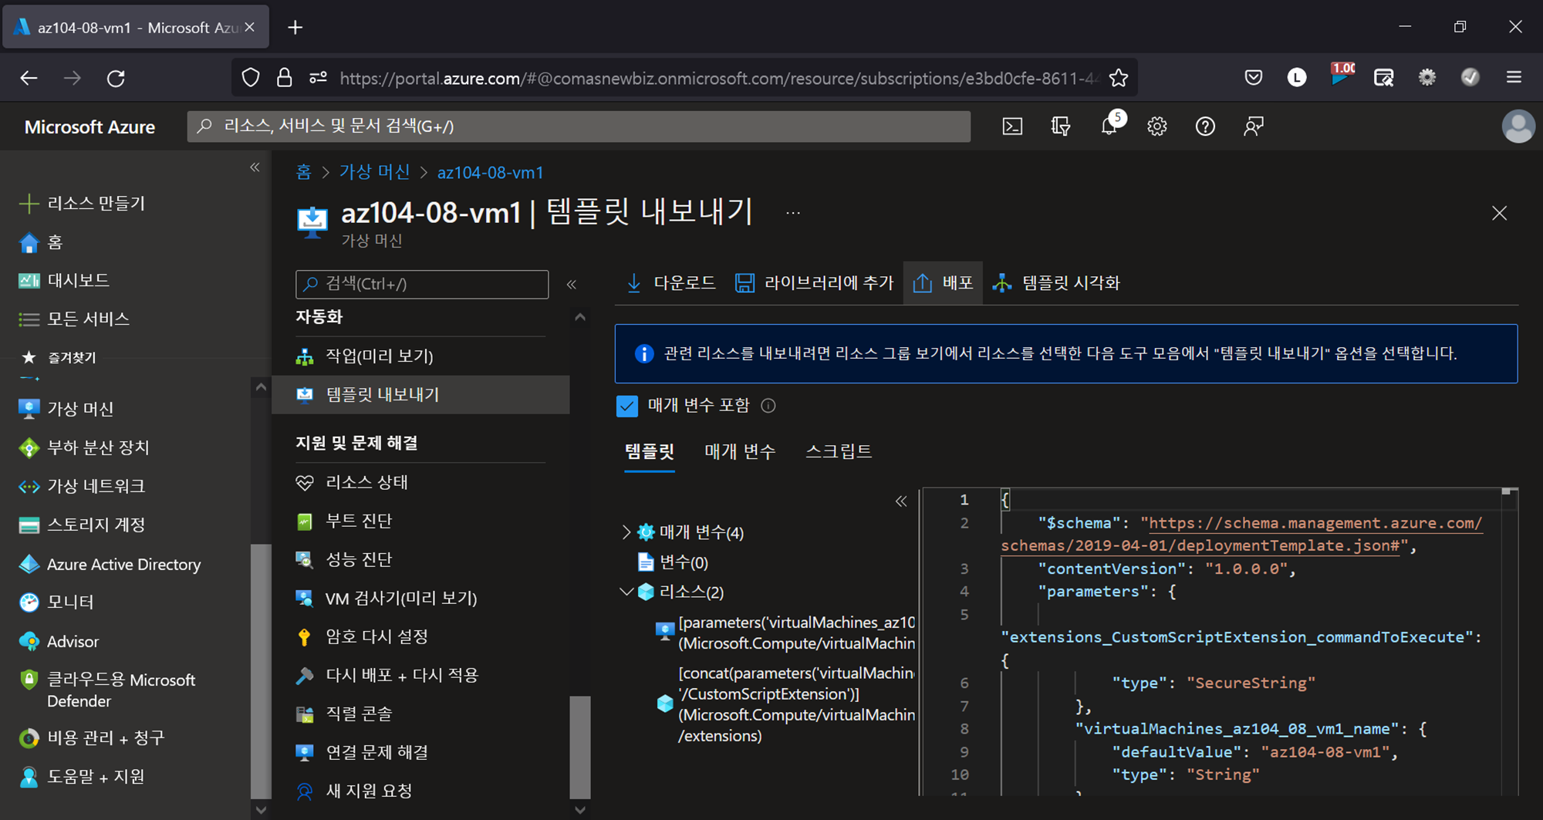
Task: Open Advisor in sidebar
Action: point(59,641)
